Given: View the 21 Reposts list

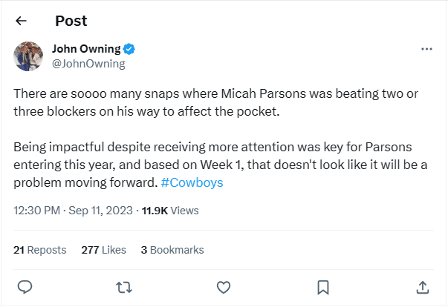Looking at the screenshot, I should [x=40, y=250].
